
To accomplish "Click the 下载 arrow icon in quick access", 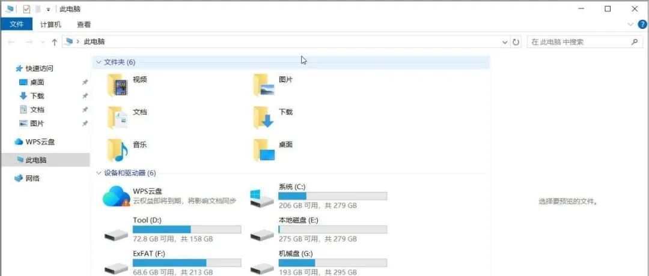I will pyautogui.click(x=23, y=96).
